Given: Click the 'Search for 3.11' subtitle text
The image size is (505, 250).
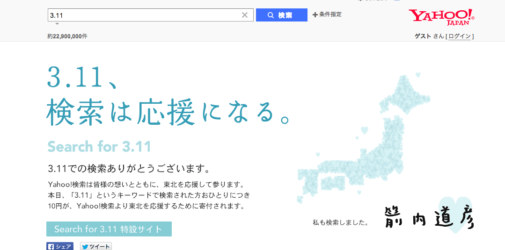Looking at the screenshot, I should point(99,147).
